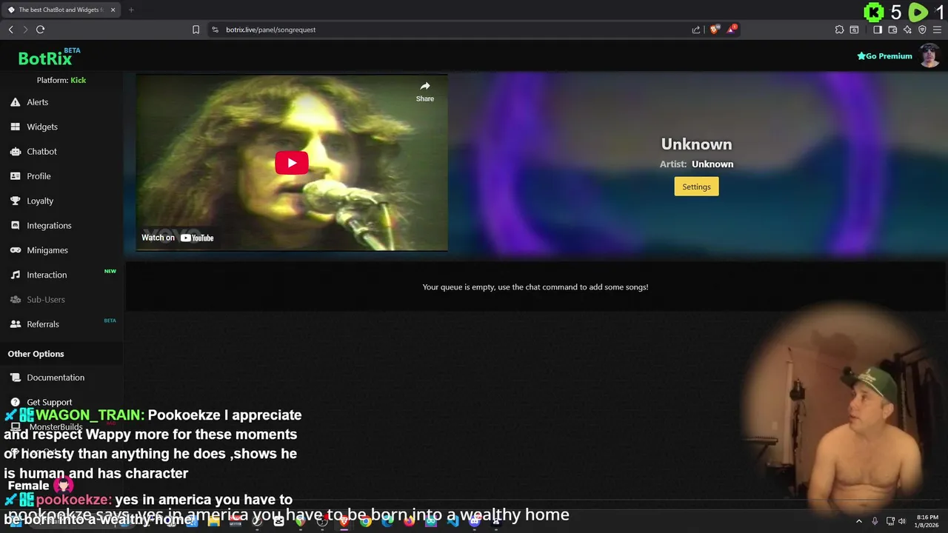948x533 pixels.
Task: Open the Brave Wallet icon
Action: click(x=892, y=30)
